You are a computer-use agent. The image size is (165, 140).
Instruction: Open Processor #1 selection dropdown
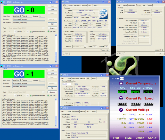(85, 46)
